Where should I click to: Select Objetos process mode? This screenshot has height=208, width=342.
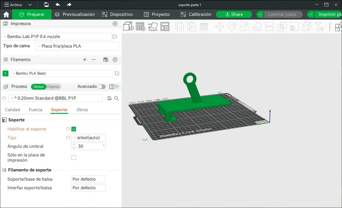tap(53, 87)
